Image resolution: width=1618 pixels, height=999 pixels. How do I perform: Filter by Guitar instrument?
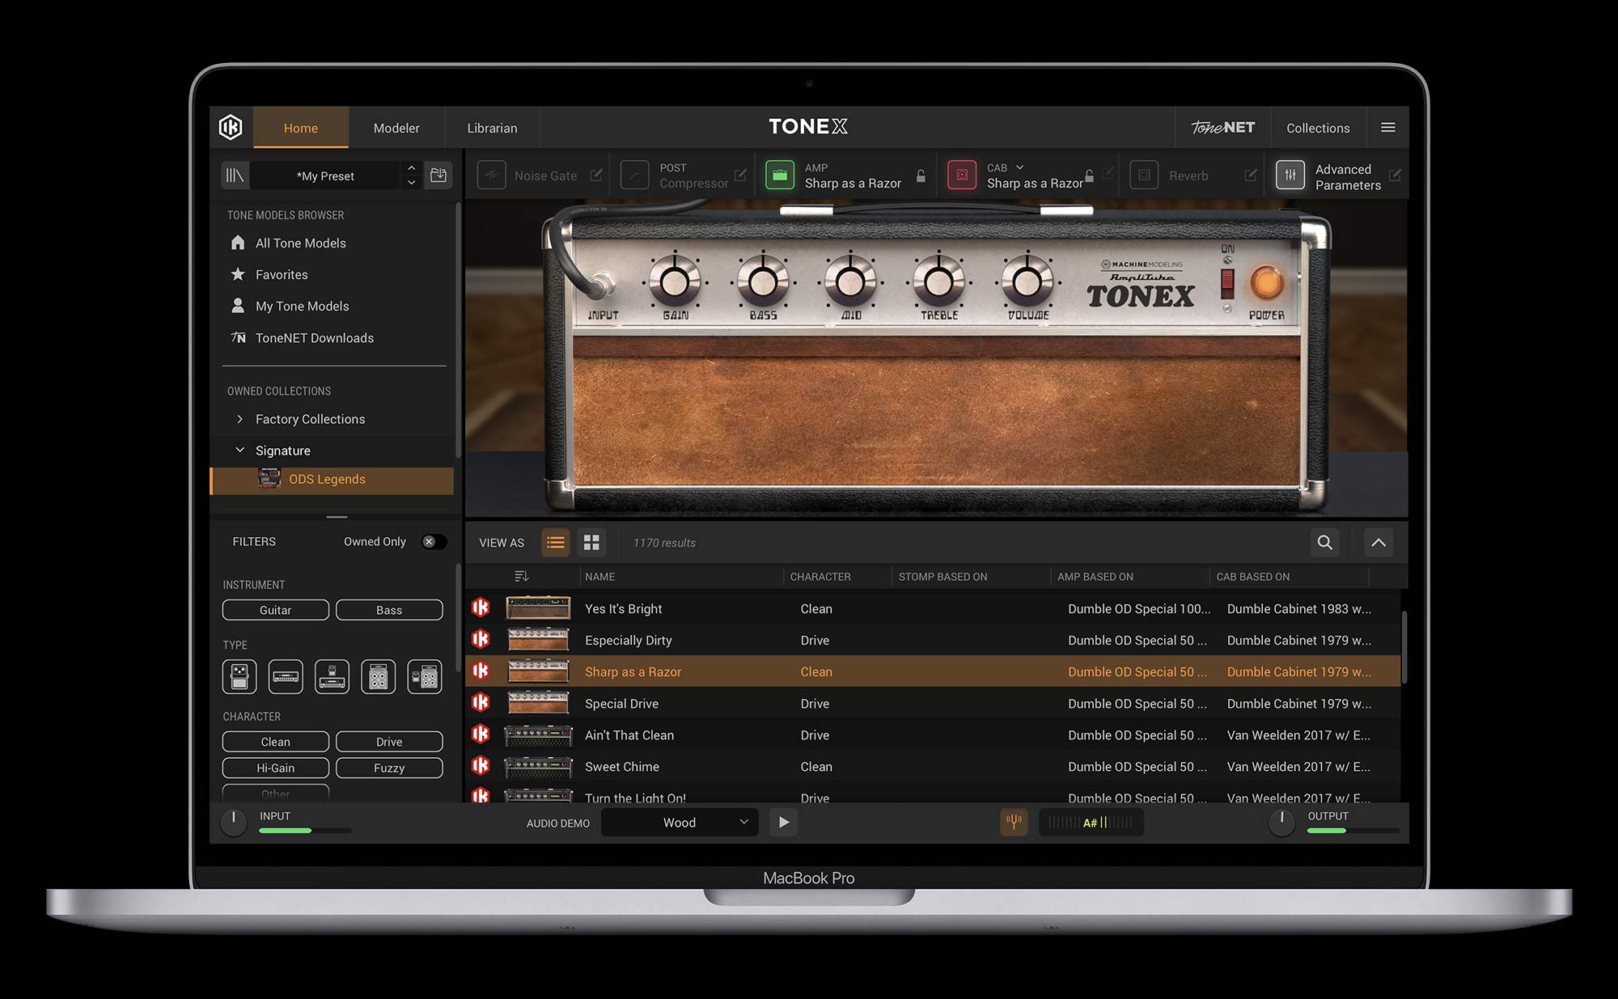click(276, 610)
